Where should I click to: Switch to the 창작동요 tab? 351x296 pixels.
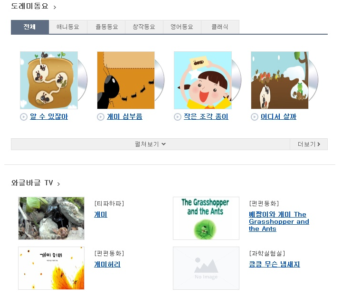point(144,27)
